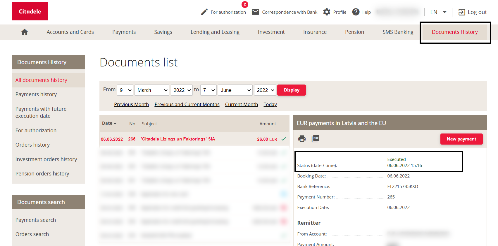Viewport: 498px width, 246px height.
Task: Open the home icon in navigation bar
Action: [25, 32]
